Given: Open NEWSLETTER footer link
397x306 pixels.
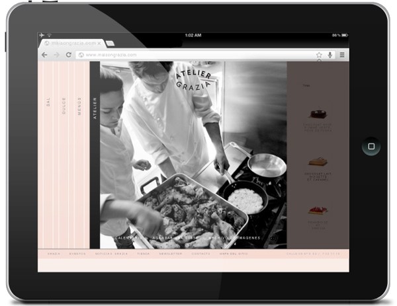Looking at the screenshot, I should 171,254.
